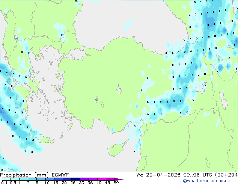This screenshot has width=238, height=184.
Task: Pick the arrow-shaped swatch past 50
Action: click(x=119, y=179)
